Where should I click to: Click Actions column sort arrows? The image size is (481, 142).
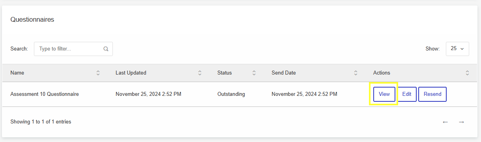467,73
